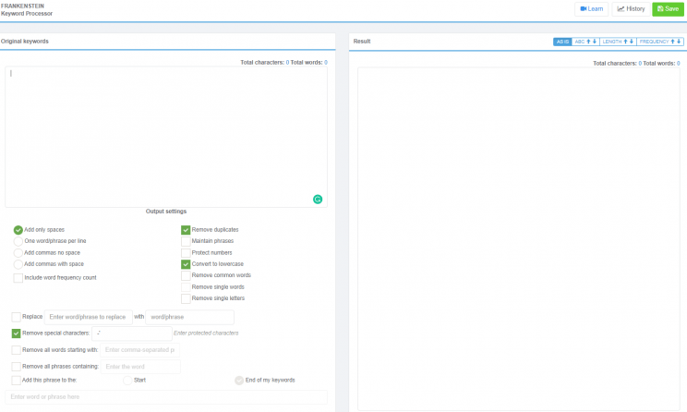Enable Maintain phrases checkbox
The height and width of the screenshot is (412, 687).
point(186,241)
